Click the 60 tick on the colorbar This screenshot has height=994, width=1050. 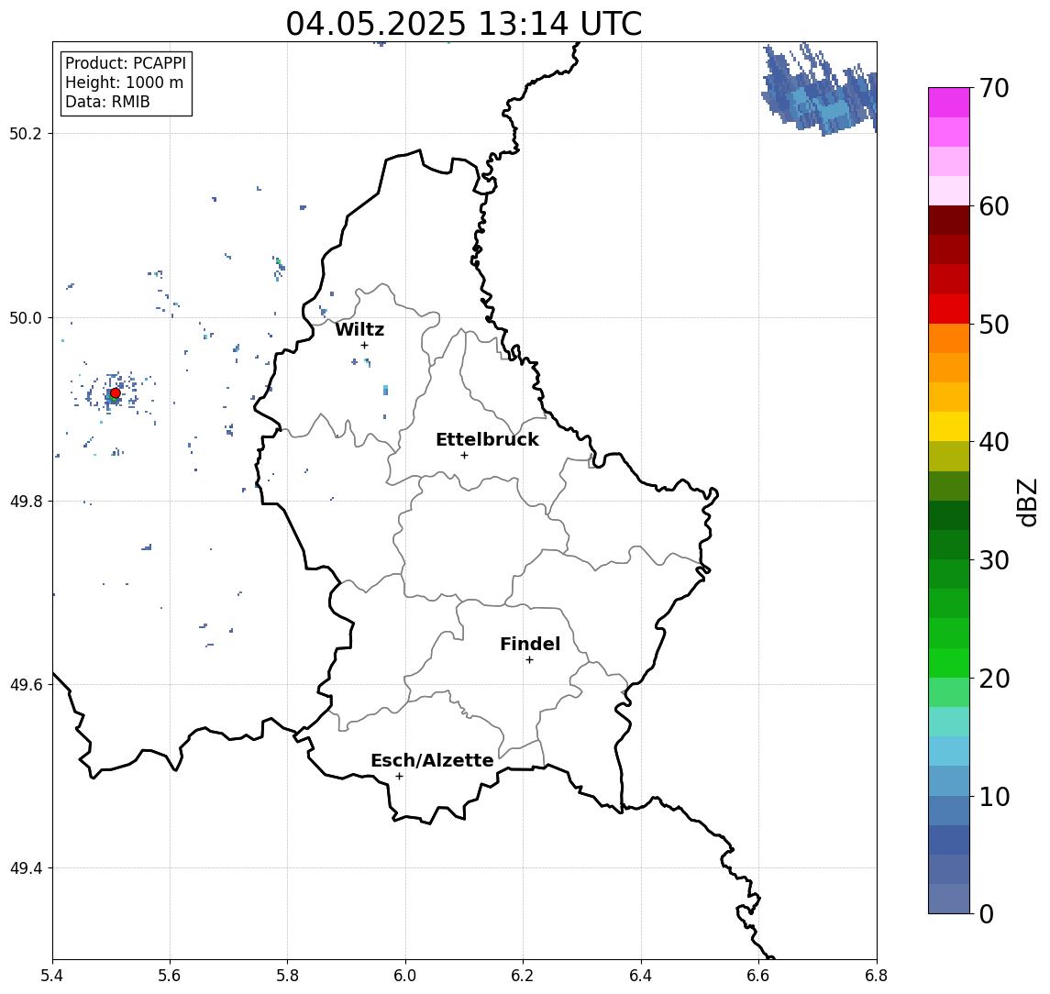(994, 206)
